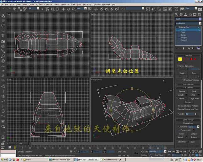203x162 pixels.
Task: Open the Modifiers menu
Action: pyautogui.click(x=39, y=4)
